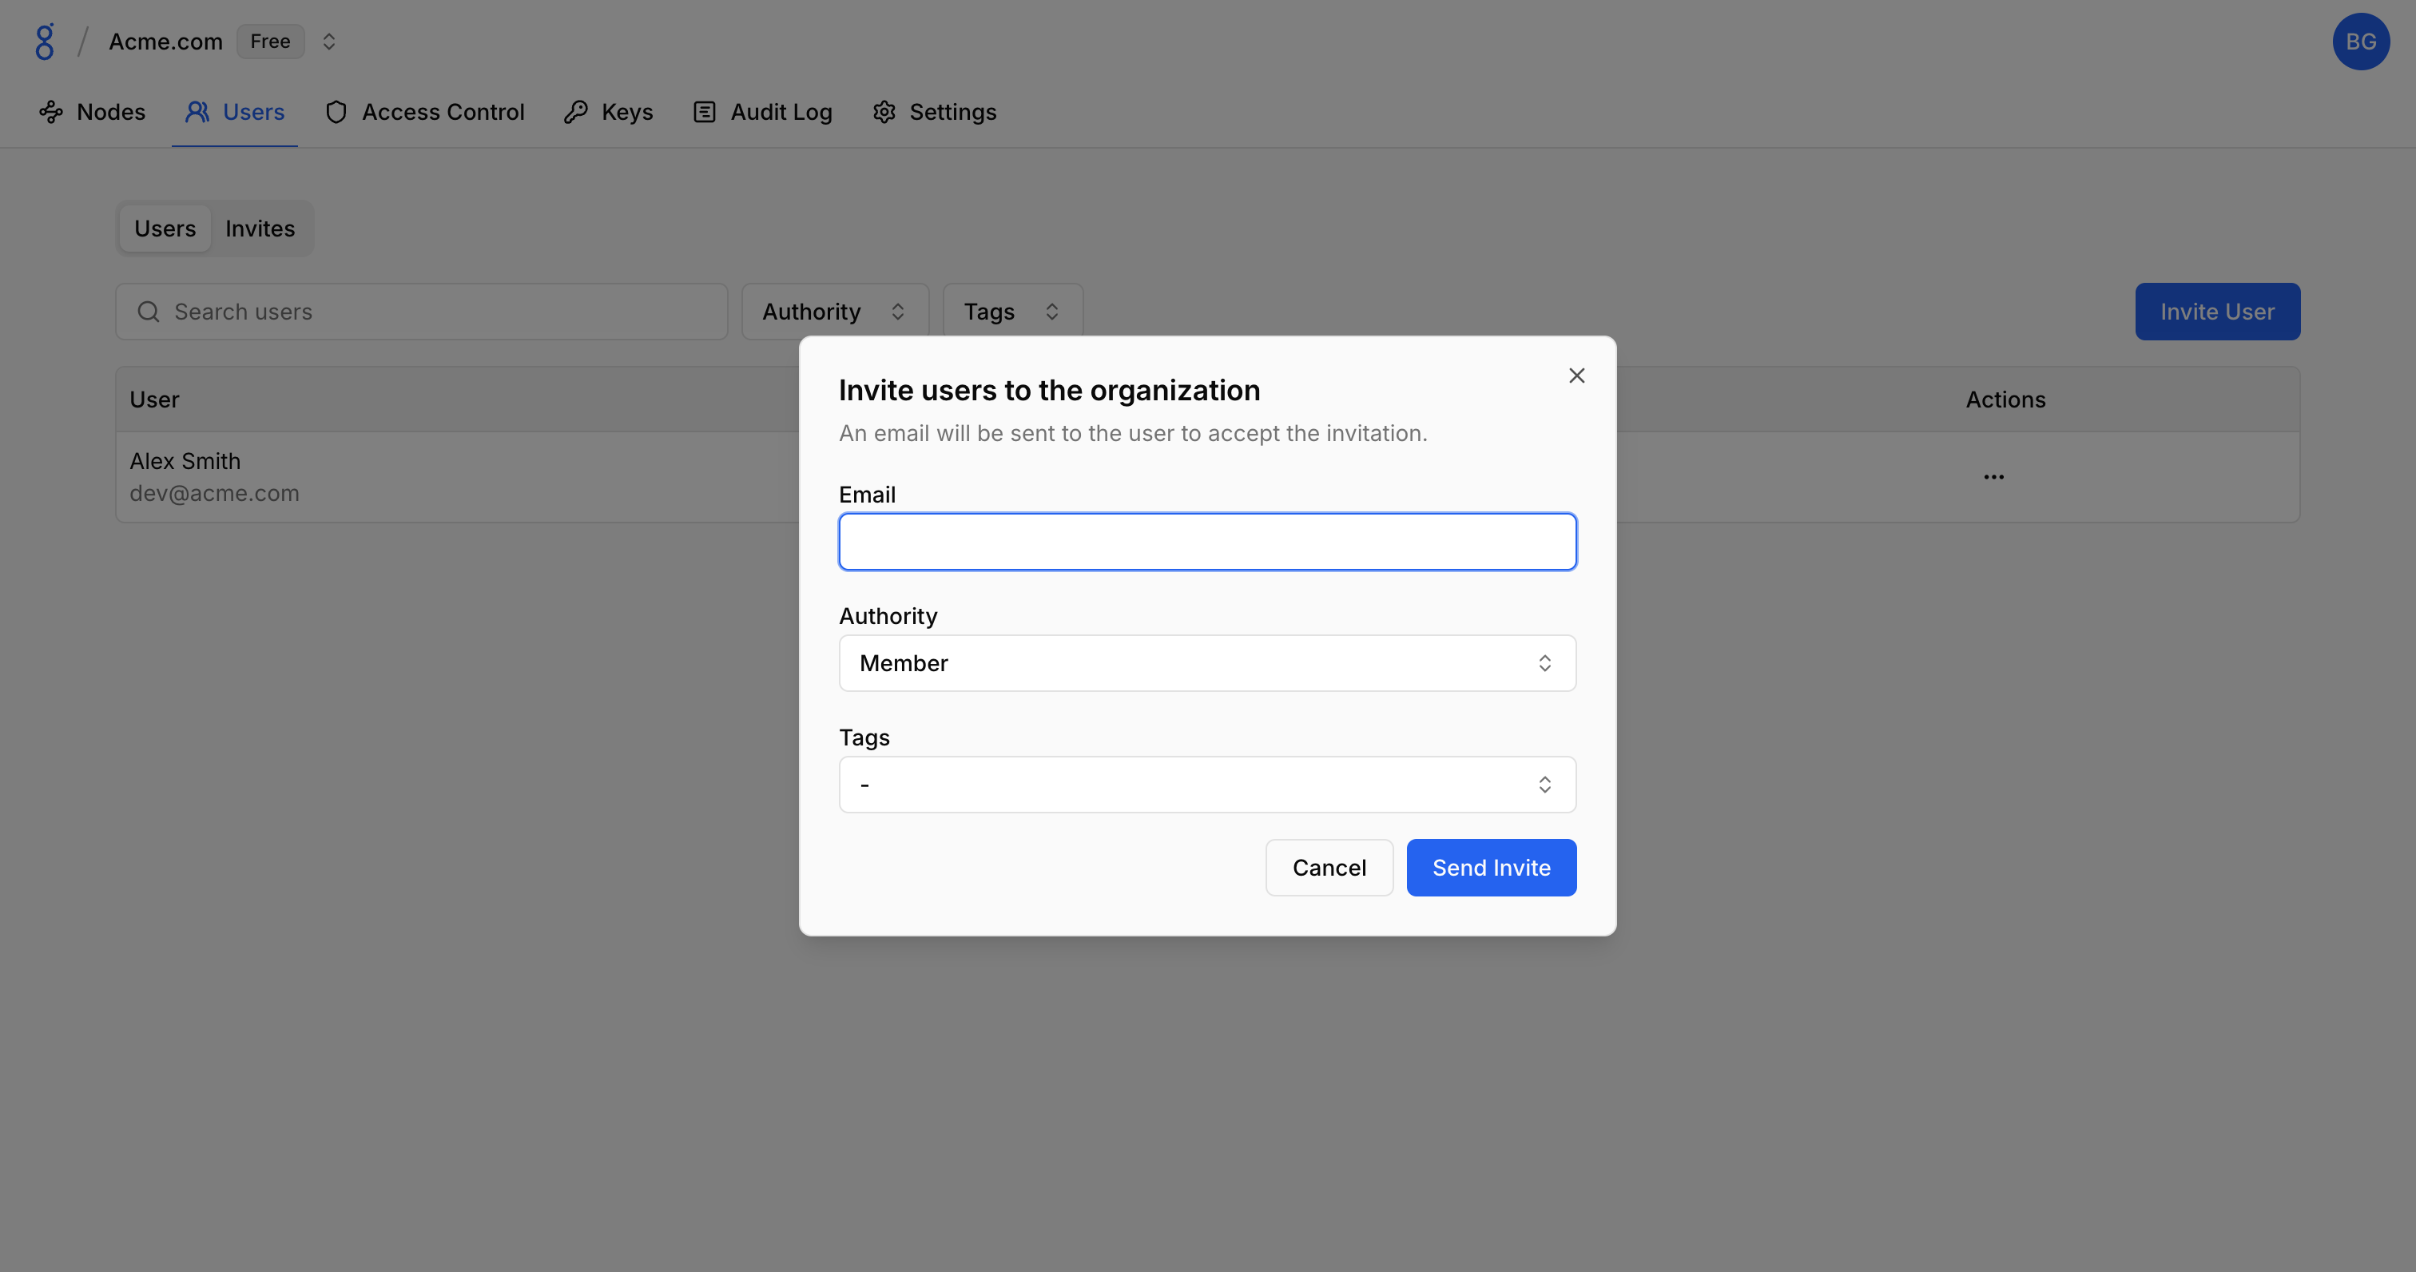The image size is (2416, 1272).
Task: Click the Audit Log list icon
Action: click(705, 113)
